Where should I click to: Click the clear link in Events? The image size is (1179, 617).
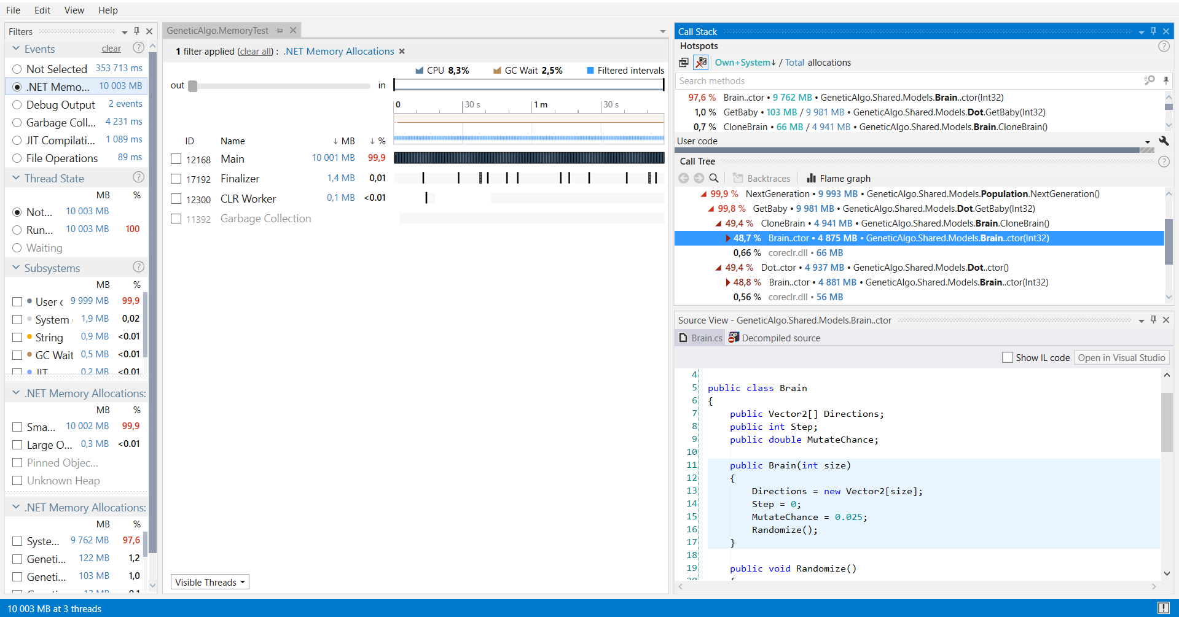click(x=111, y=49)
